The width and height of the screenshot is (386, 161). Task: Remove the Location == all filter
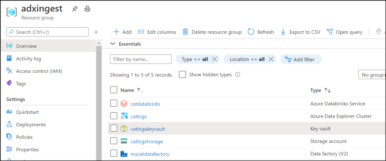[271, 59]
